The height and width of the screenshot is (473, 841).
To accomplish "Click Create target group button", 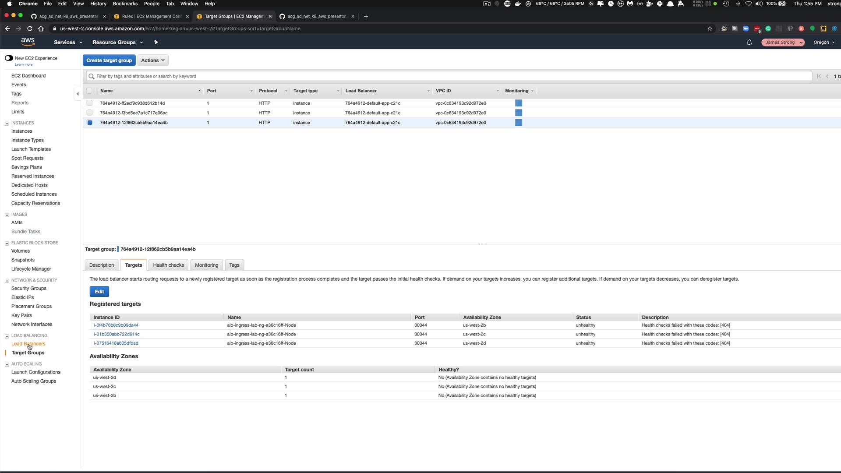I will 109,60.
